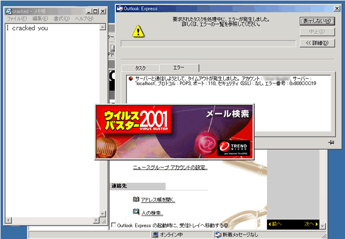Collapse details with the << 詳細(D) button
This screenshot has height=239, width=345.
point(317,43)
